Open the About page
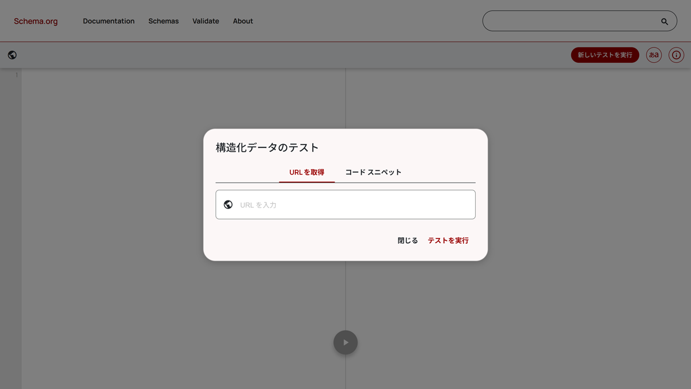The width and height of the screenshot is (691, 389). [242, 21]
